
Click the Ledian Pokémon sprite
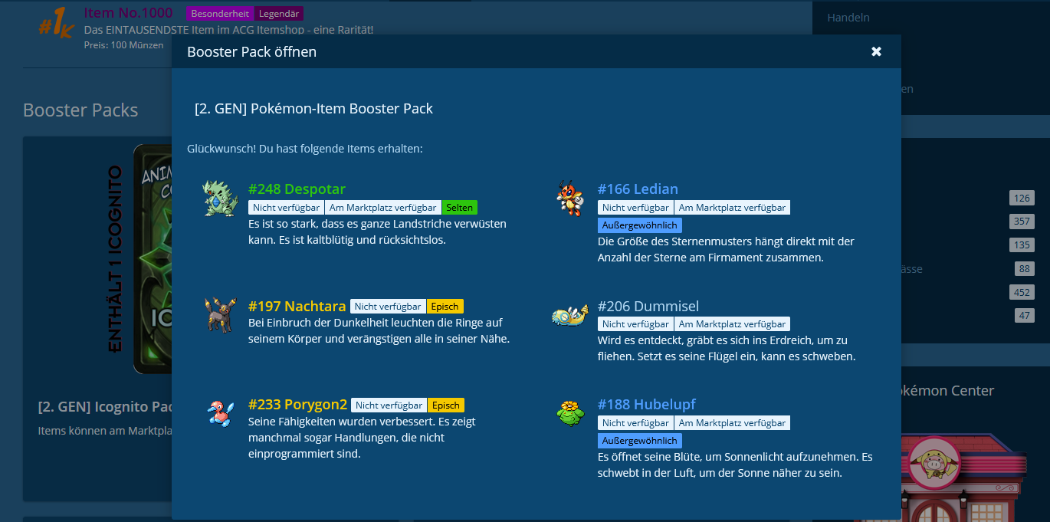pos(569,199)
